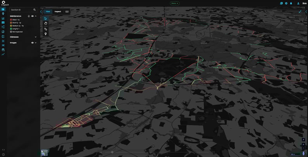Switch to the View tab
The width and height of the screenshot is (308, 157).
(47, 12)
